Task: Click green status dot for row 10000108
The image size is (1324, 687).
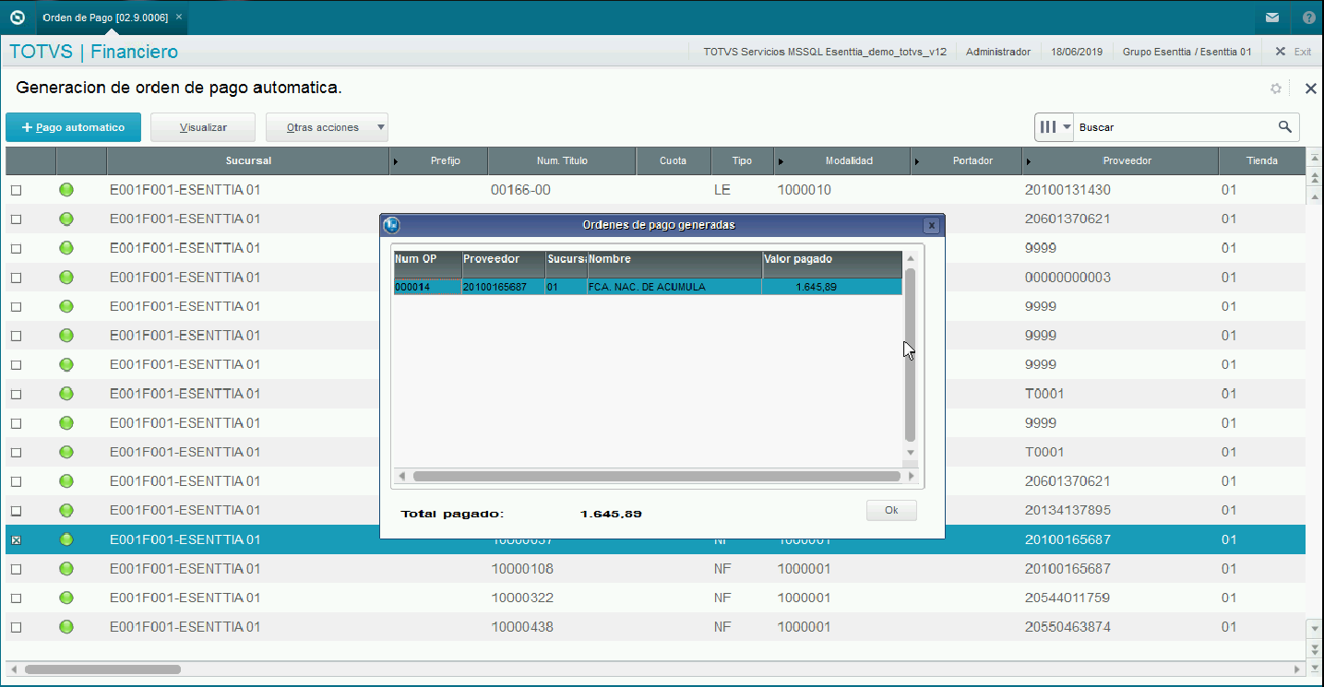Action: point(66,569)
